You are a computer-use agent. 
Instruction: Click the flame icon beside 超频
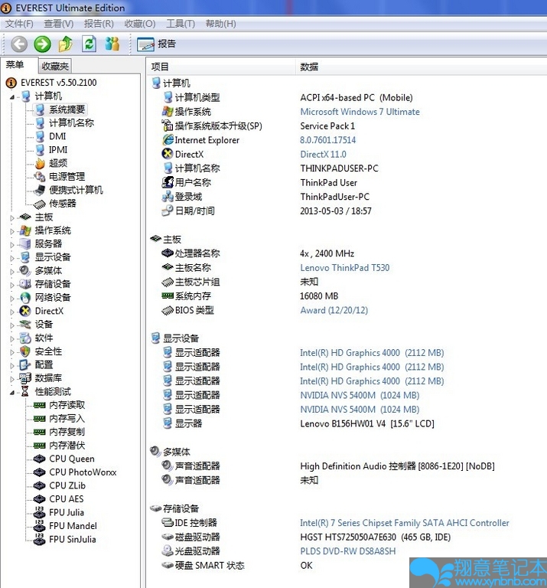click(x=40, y=163)
